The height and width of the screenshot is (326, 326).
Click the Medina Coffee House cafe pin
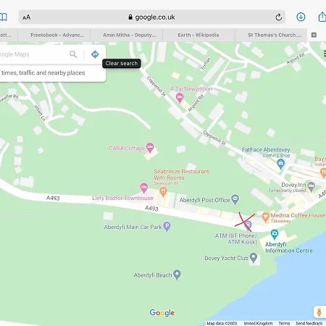(266, 217)
